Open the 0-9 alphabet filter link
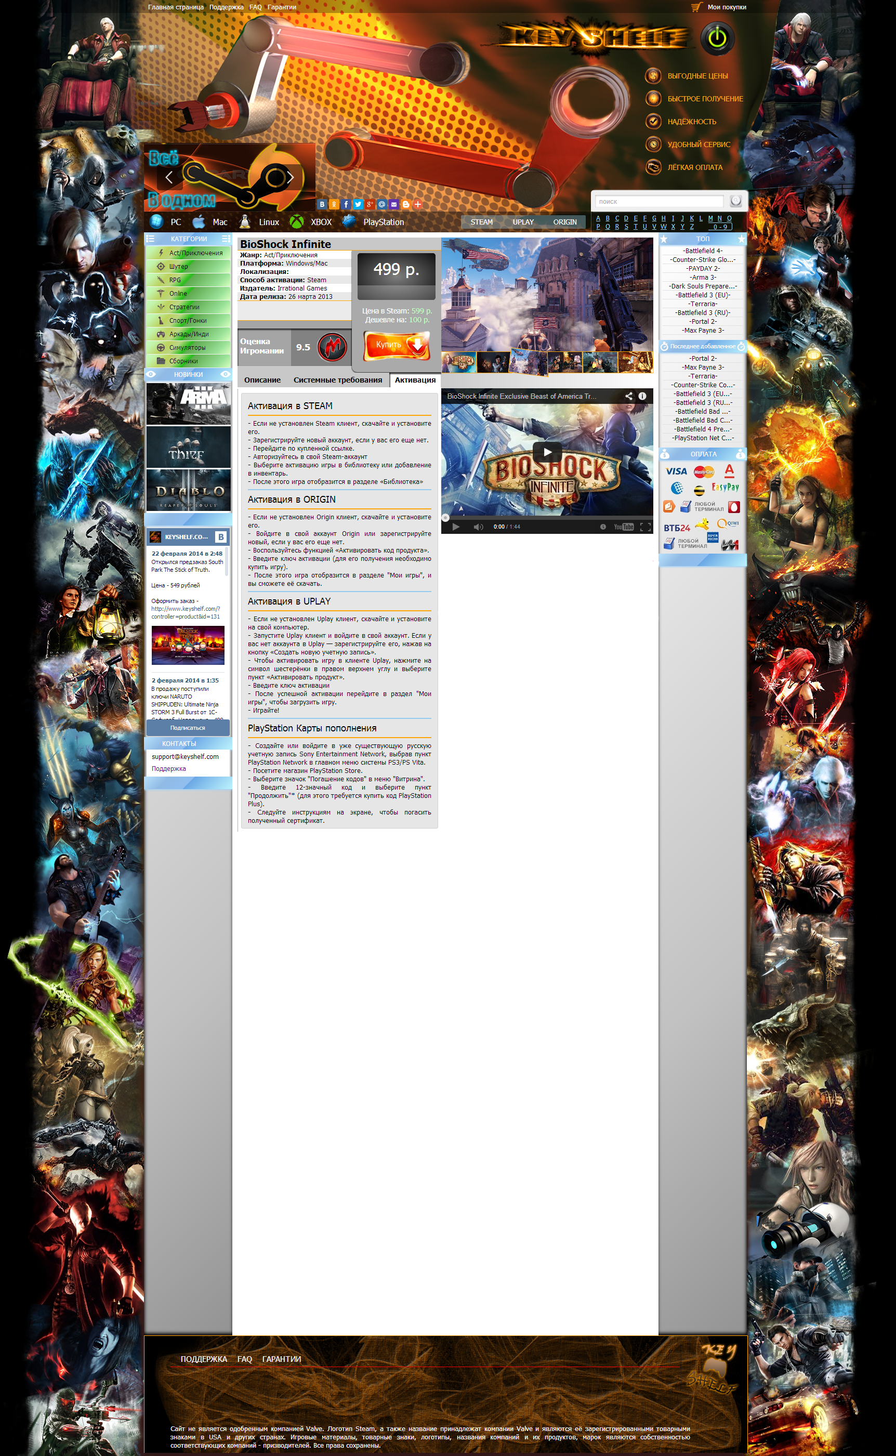This screenshot has width=896, height=1456. [720, 227]
